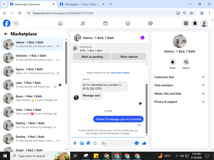
Task: Close the Marketplace browser tab
Action: [x=103, y=4]
